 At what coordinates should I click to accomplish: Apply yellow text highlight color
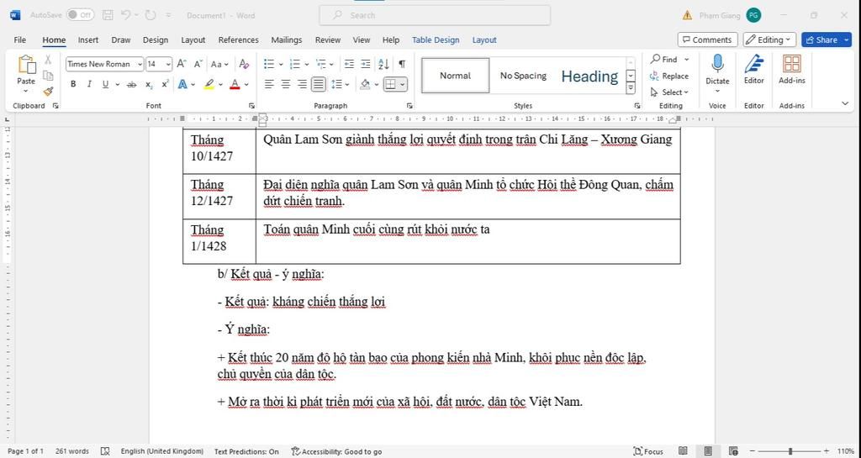tap(209, 85)
